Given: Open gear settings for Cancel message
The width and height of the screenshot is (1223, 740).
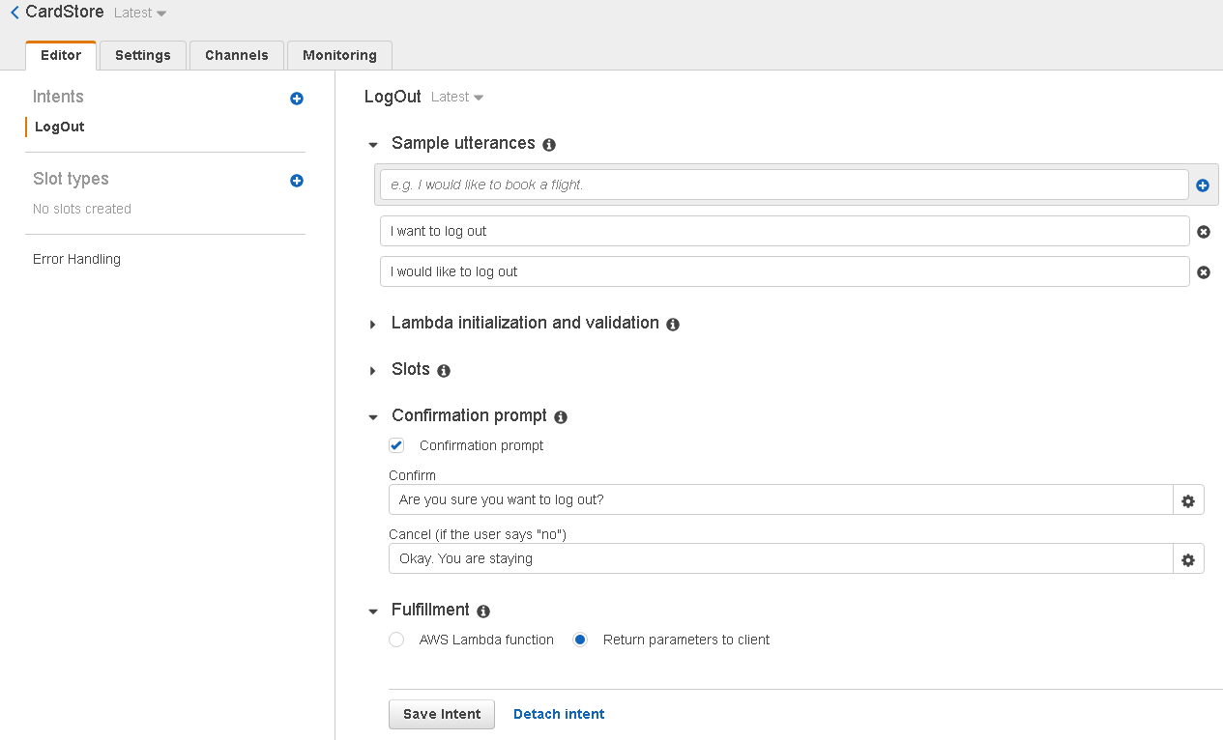Looking at the screenshot, I should [1188, 559].
